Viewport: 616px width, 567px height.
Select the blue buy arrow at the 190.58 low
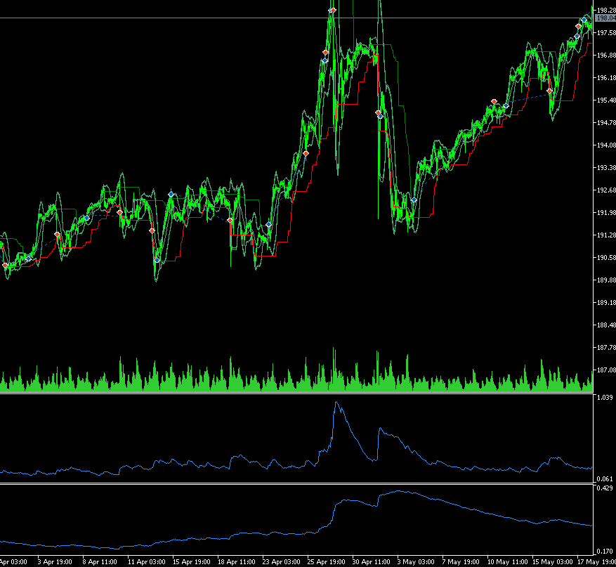[157, 260]
